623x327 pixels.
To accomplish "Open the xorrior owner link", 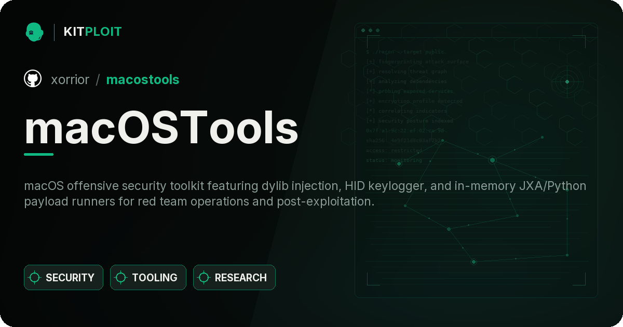I will [x=70, y=79].
